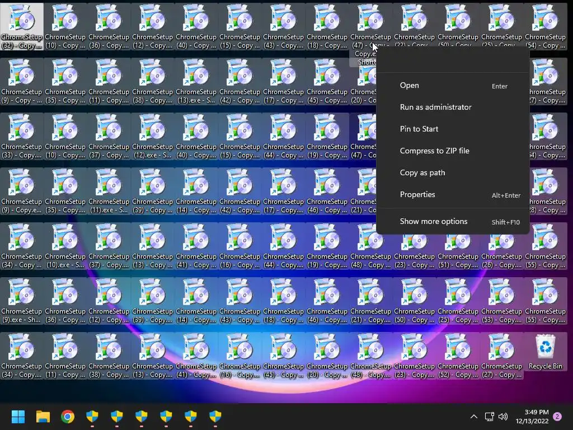Screen dimensions: 573x430
Task: Select the Recycle Bin desktop icon
Action: click(x=545, y=352)
